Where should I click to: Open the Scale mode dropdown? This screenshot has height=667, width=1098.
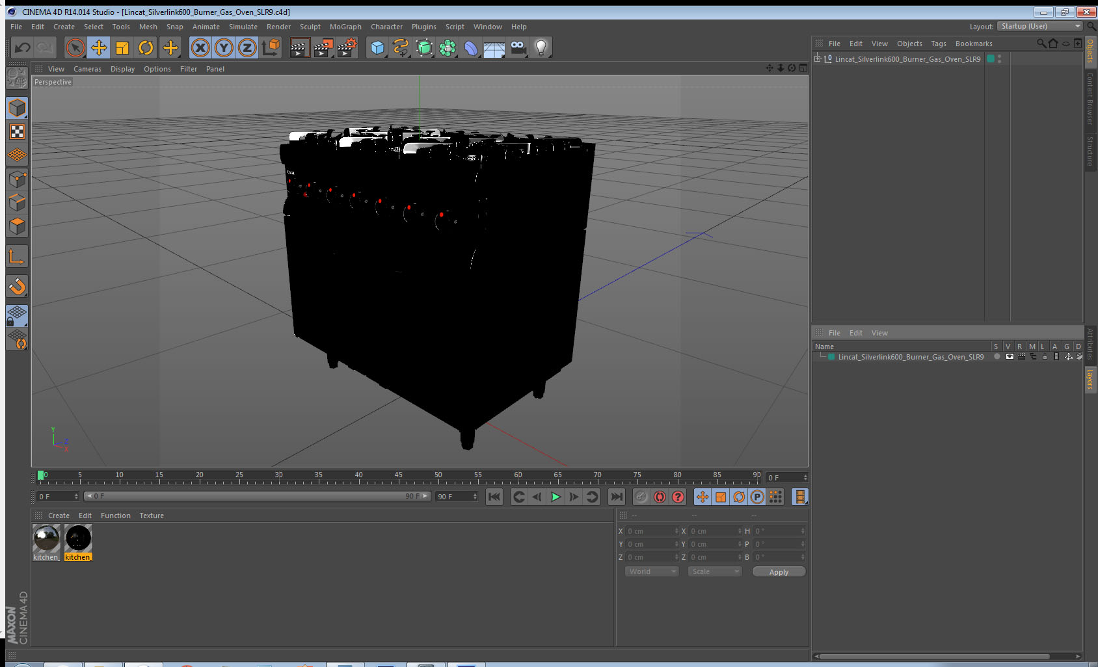click(x=715, y=571)
